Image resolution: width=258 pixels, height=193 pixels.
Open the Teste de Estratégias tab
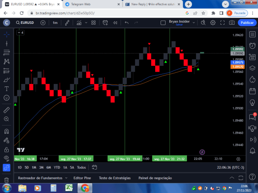point(115,178)
